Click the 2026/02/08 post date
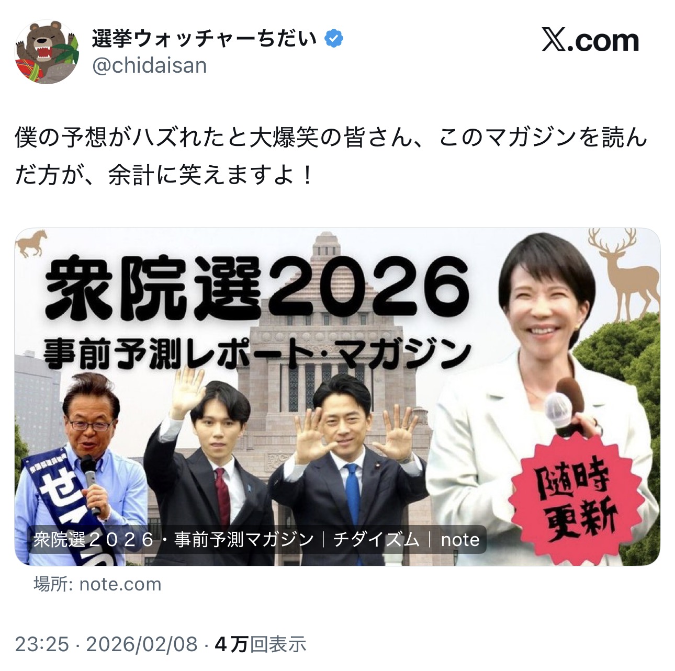Screen dimensions: 675x671 click(x=142, y=644)
